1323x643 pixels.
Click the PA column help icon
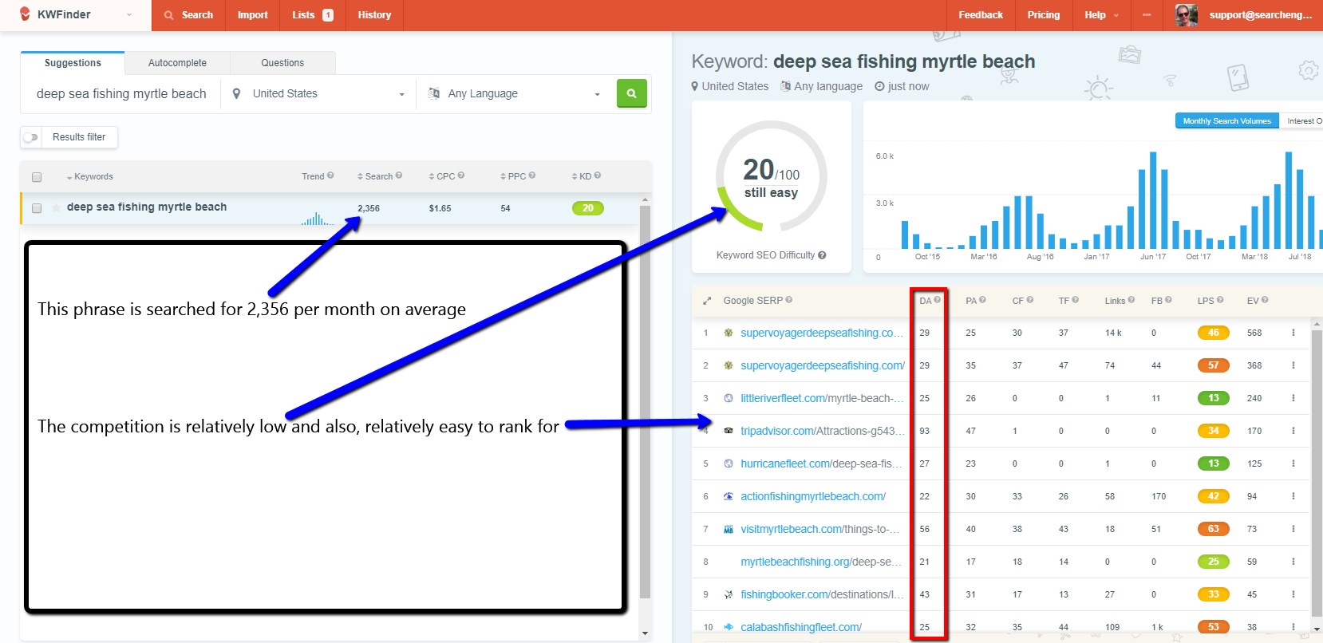pyautogui.click(x=982, y=300)
